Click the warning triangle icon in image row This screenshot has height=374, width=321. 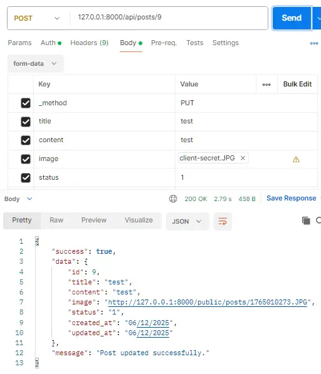coord(296,159)
